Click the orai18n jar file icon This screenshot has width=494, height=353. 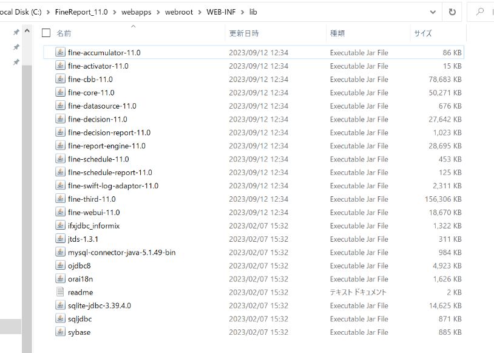coord(60,278)
